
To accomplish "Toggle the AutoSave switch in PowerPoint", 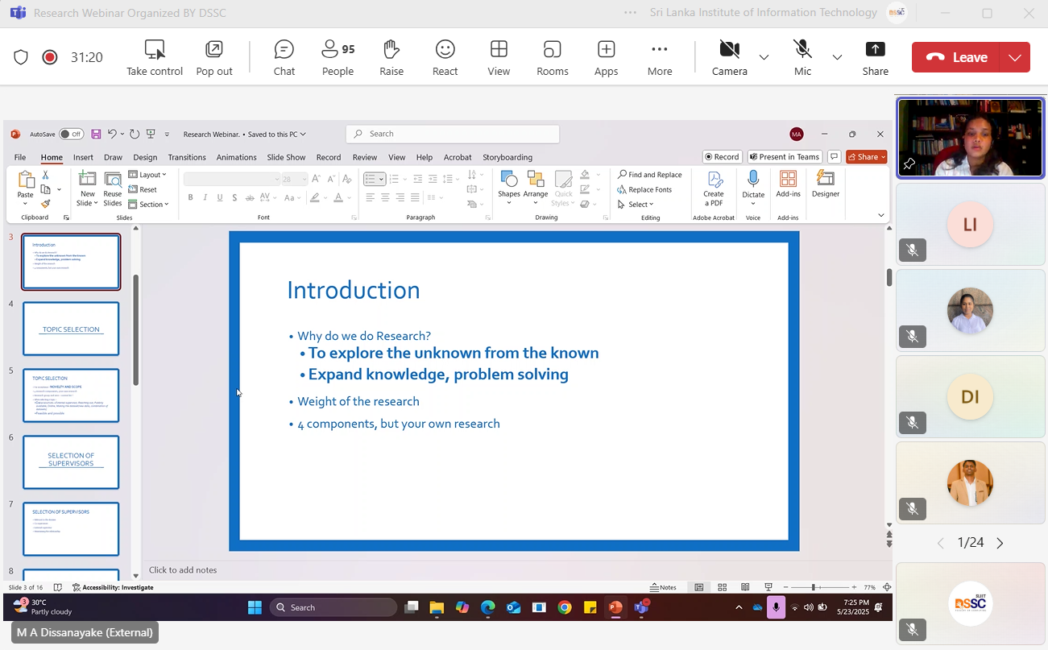I will 71,135.
